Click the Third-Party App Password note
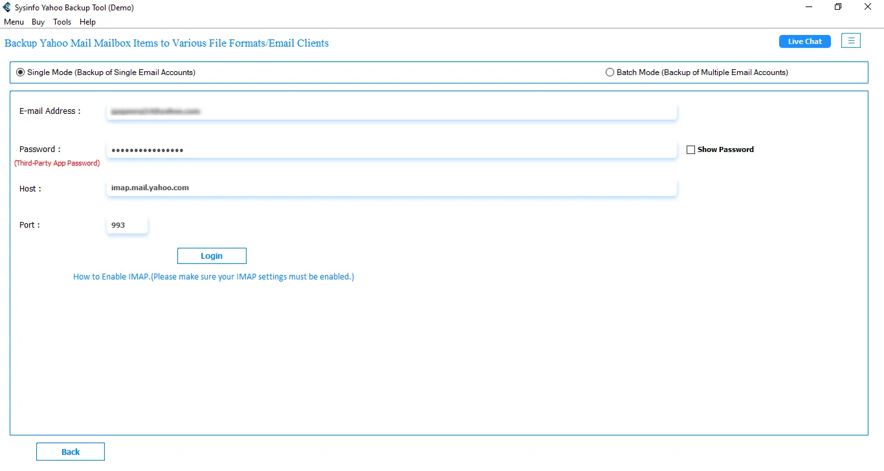884x471 pixels. tap(57, 163)
